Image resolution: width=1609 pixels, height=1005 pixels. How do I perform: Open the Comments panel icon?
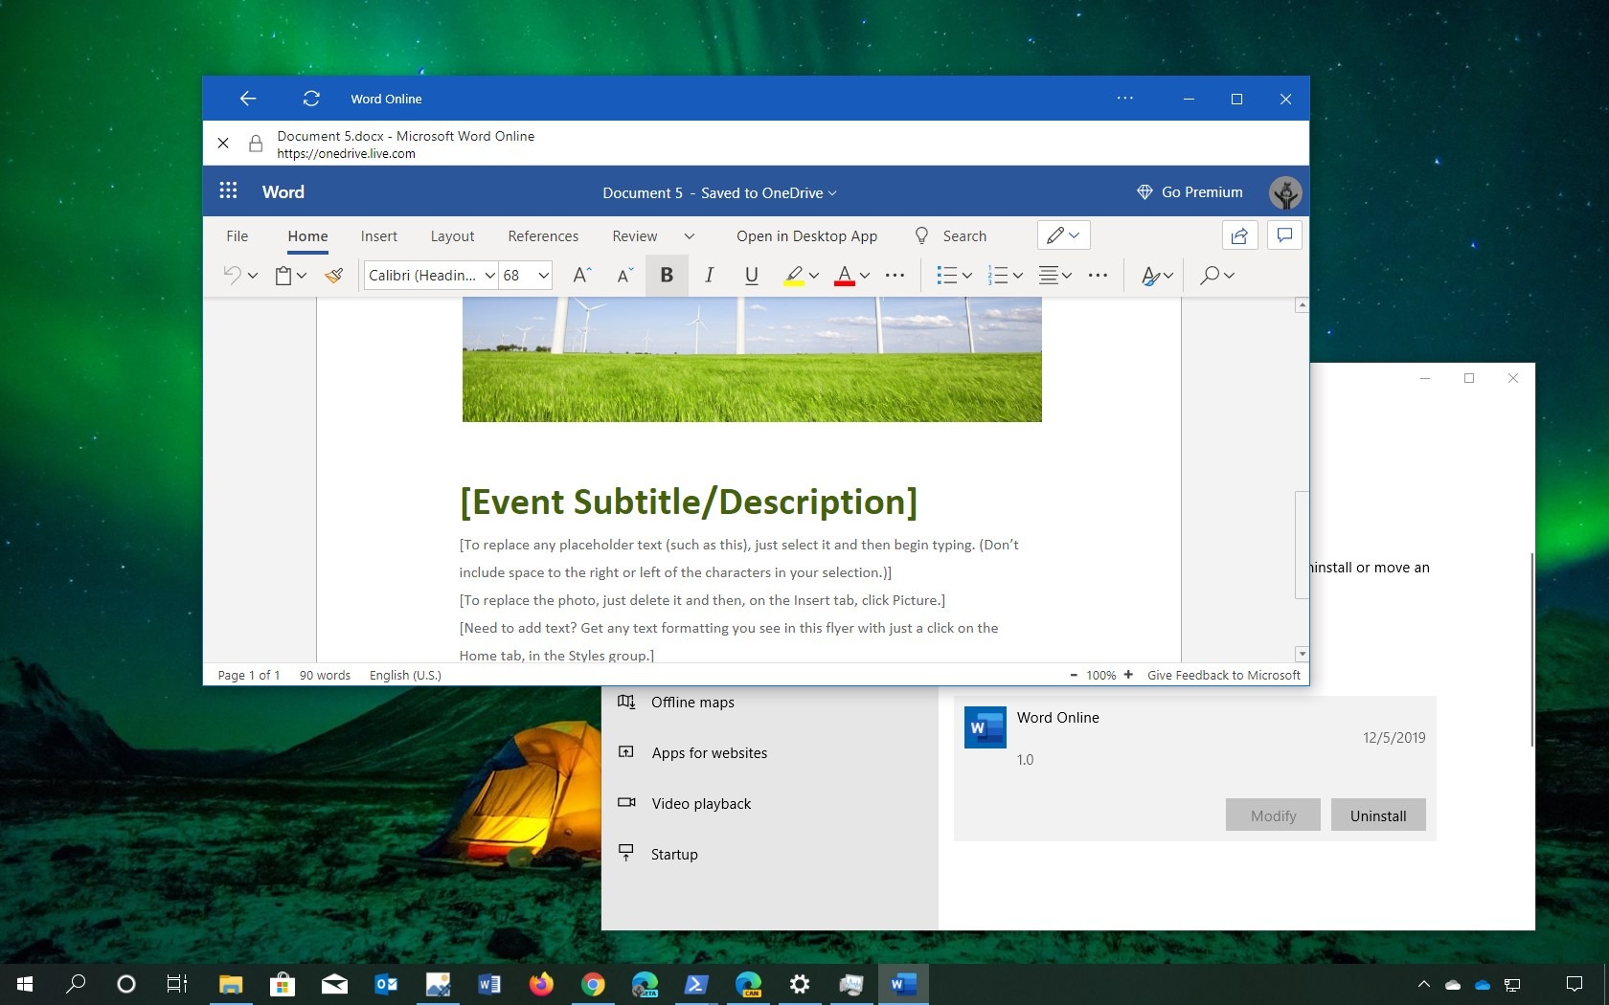(1284, 235)
